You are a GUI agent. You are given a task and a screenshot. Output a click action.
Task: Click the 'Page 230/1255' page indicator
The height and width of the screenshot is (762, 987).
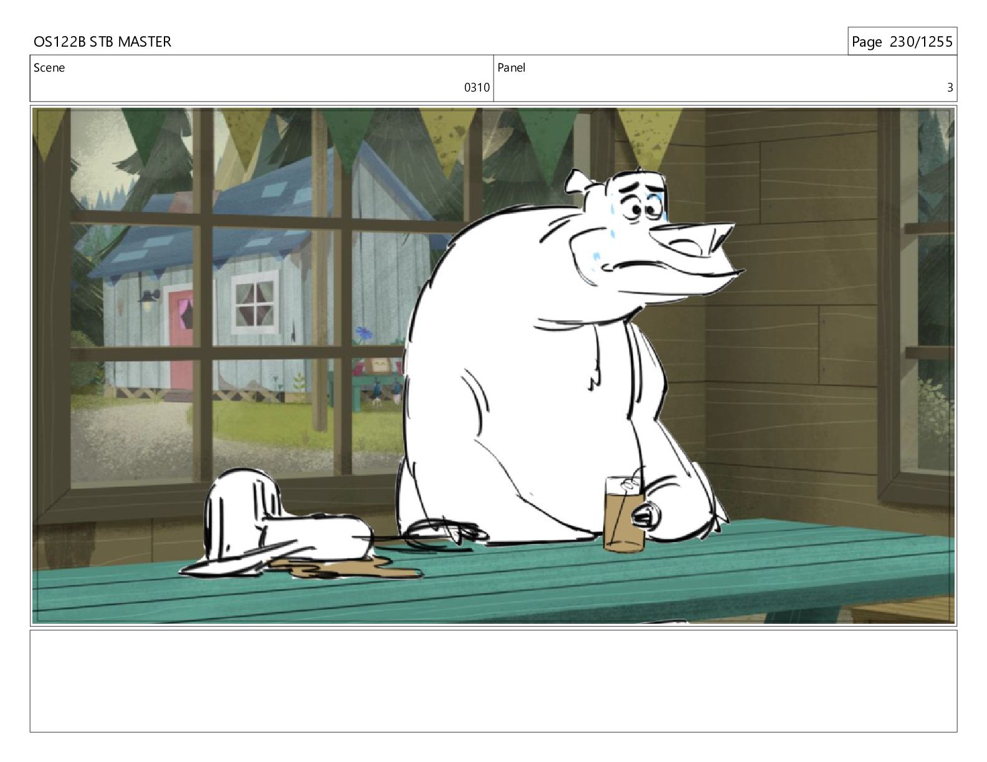click(902, 42)
